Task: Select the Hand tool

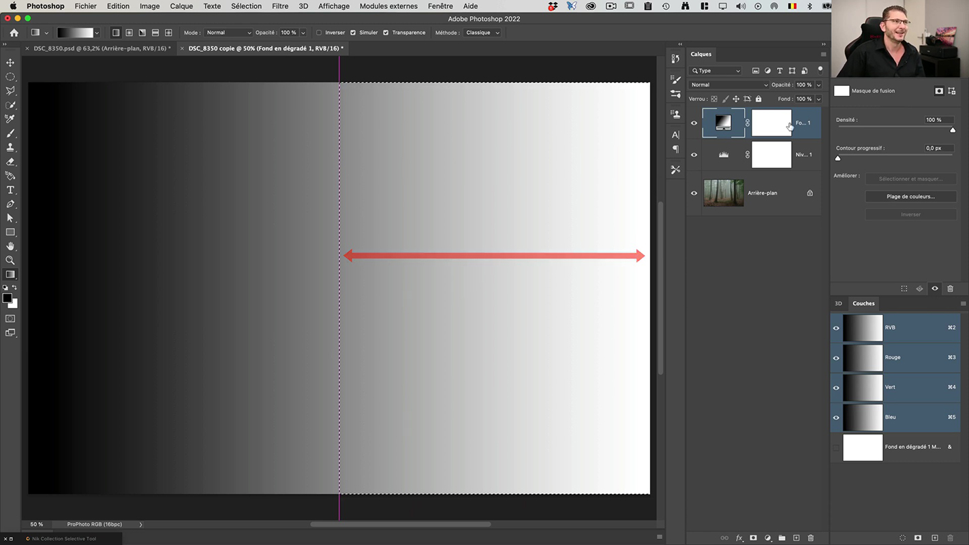Action: [10, 246]
